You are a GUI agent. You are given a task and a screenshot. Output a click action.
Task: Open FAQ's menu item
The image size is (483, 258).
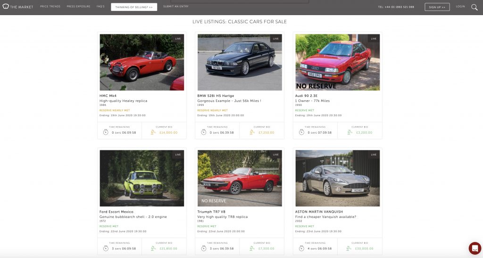100,7
